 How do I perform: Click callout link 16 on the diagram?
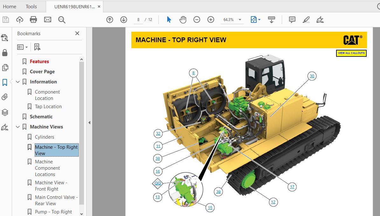158,172
